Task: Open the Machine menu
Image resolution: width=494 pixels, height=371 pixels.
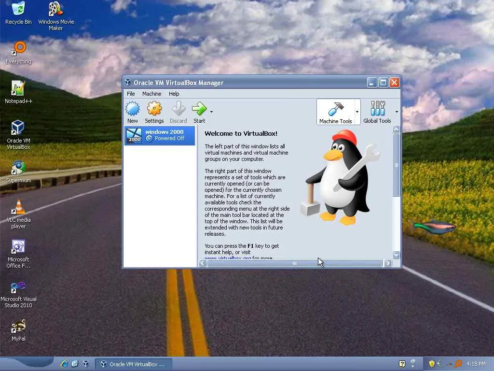Action: pyautogui.click(x=151, y=94)
